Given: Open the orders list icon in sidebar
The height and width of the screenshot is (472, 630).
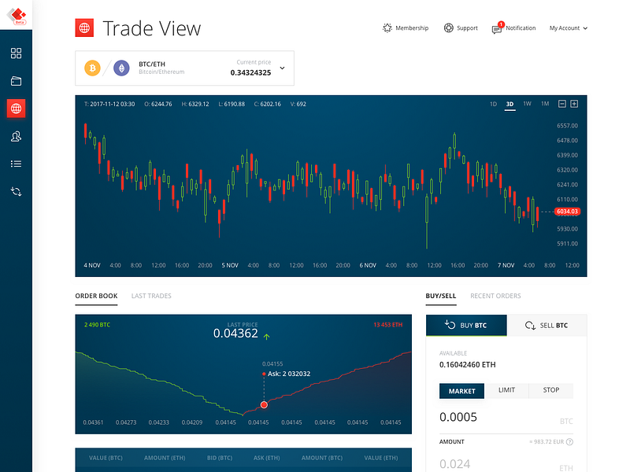Looking at the screenshot, I should pos(17,163).
